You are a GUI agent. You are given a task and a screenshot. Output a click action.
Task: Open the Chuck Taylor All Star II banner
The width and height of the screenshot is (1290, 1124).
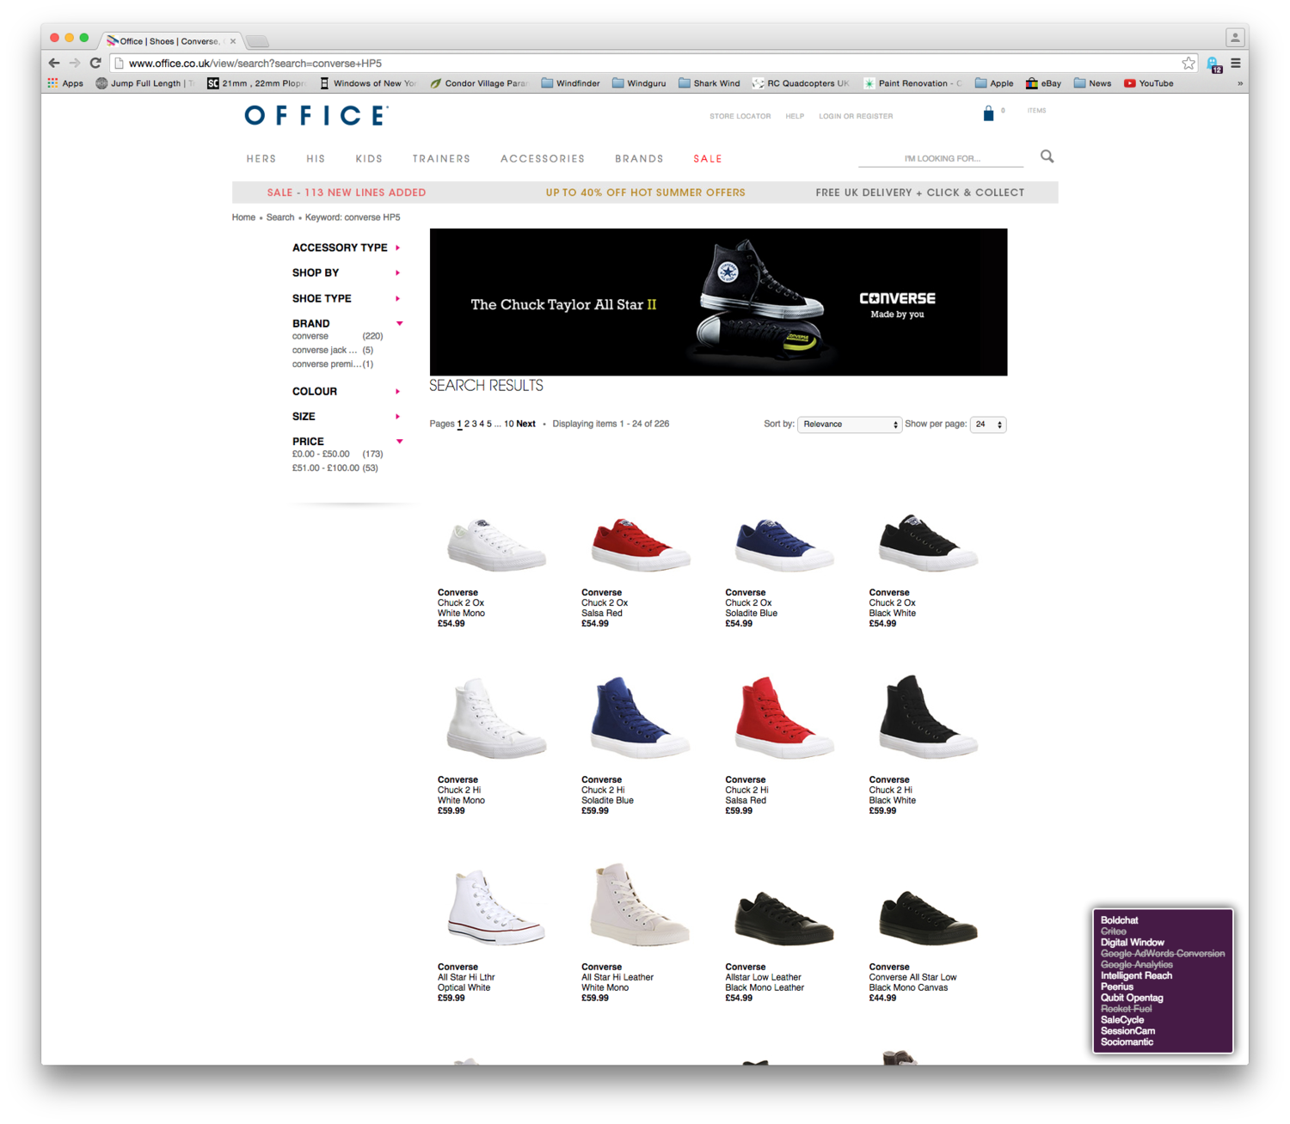[718, 302]
